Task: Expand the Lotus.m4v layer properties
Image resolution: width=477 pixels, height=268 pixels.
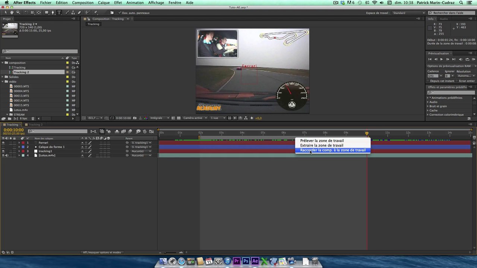Action: tap(19, 155)
